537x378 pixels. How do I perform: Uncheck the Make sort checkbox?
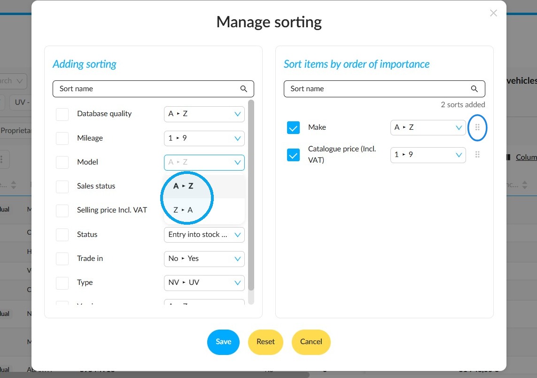[x=293, y=127]
